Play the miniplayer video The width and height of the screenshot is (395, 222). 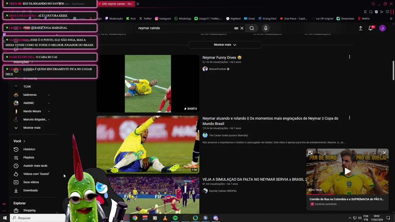coord(347,171)
